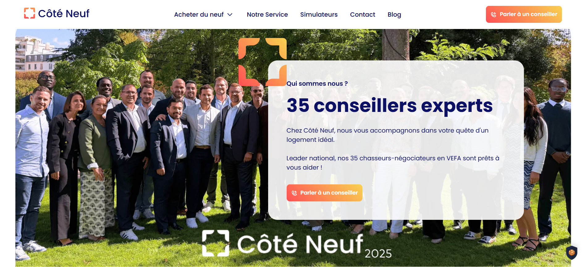Go to Notre Service page
This screenshot has height=267, width=586.
click(267, 14)
